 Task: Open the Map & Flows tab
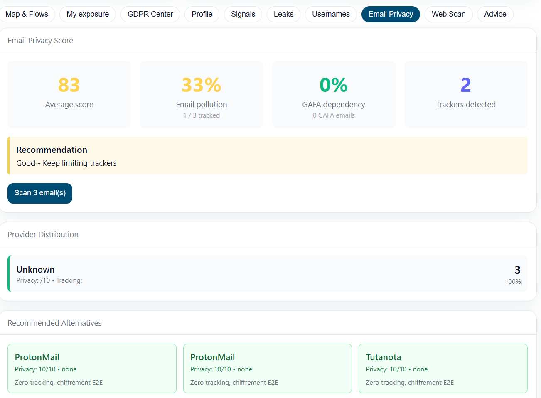point(27,14)
